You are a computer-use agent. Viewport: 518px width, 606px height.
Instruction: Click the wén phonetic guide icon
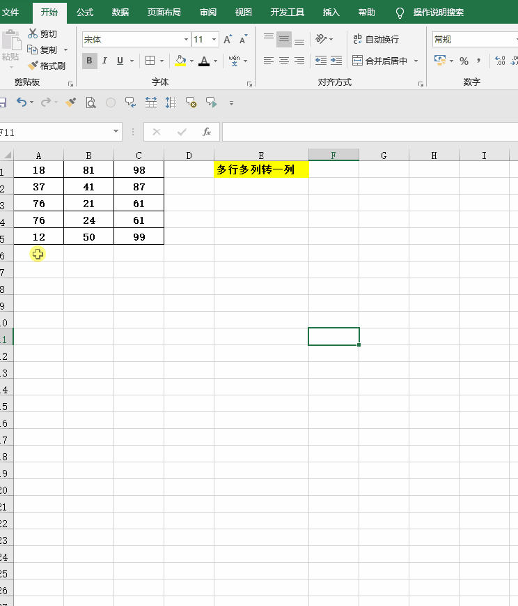click(234, 61)
